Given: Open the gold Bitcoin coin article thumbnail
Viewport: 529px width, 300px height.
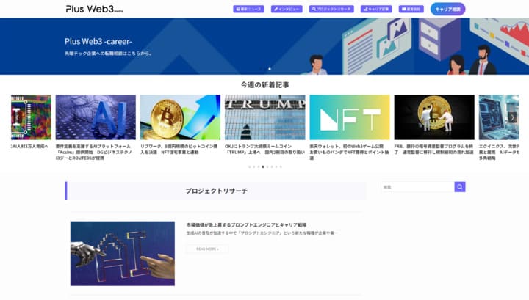Looking at the screenshot, I should [180, 117].
